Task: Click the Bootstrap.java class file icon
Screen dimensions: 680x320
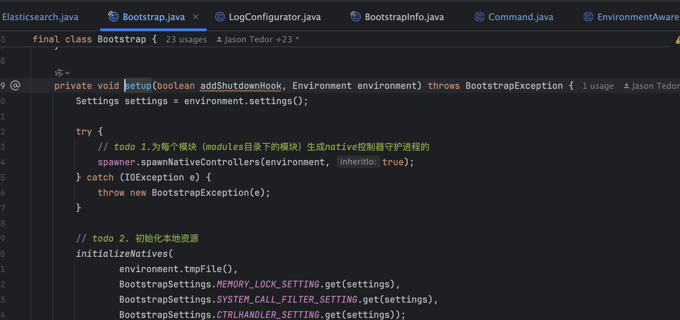Action: (x=113, y=16)
